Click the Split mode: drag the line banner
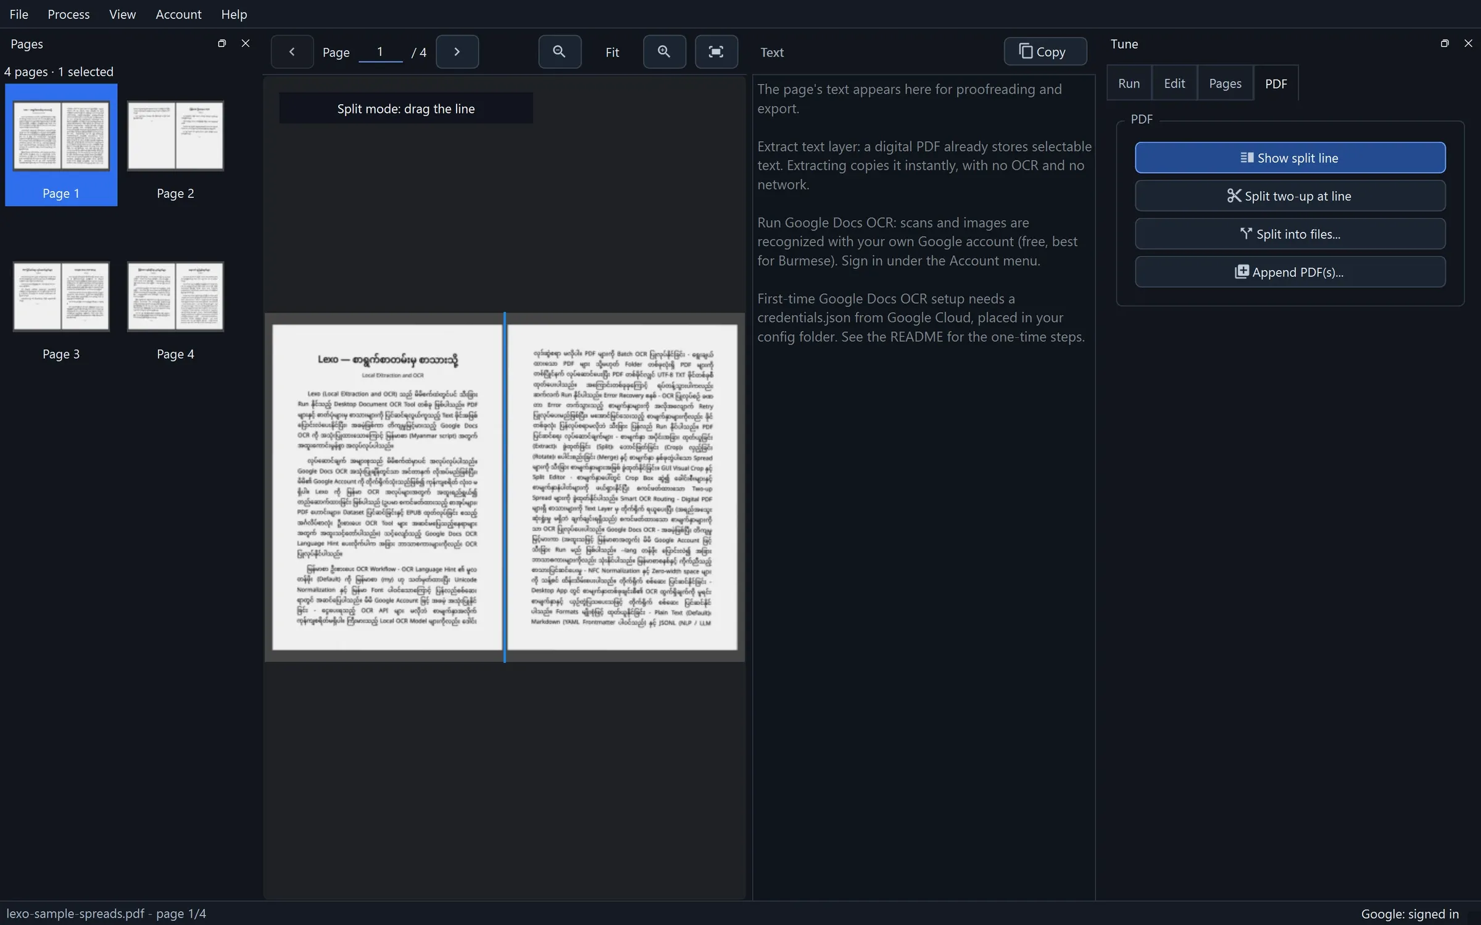1481x925 pixels. [406, 109]
